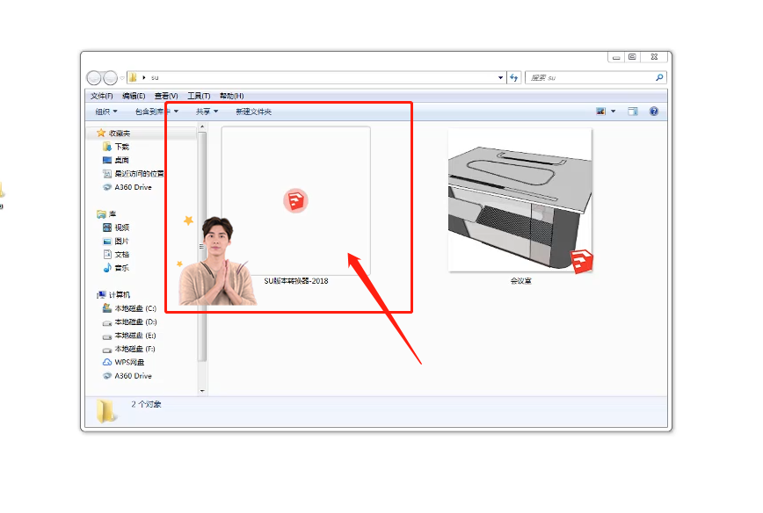
Task: Open the 文档 library
Action: point(121,255)
